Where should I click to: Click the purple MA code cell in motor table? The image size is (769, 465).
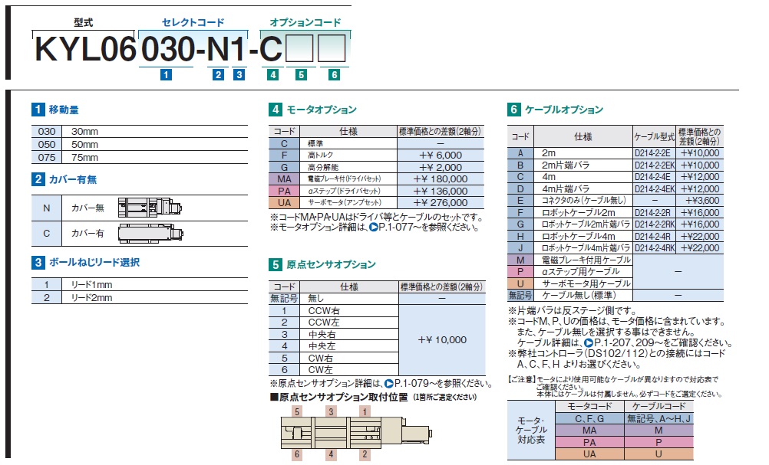coord(285,178)
